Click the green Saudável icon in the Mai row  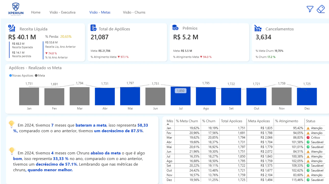pos(308,147)
